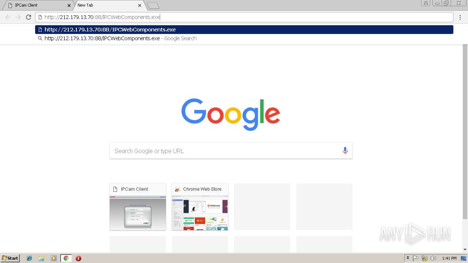Click the Google logo

pyautogui.click(x=231, y=114)
